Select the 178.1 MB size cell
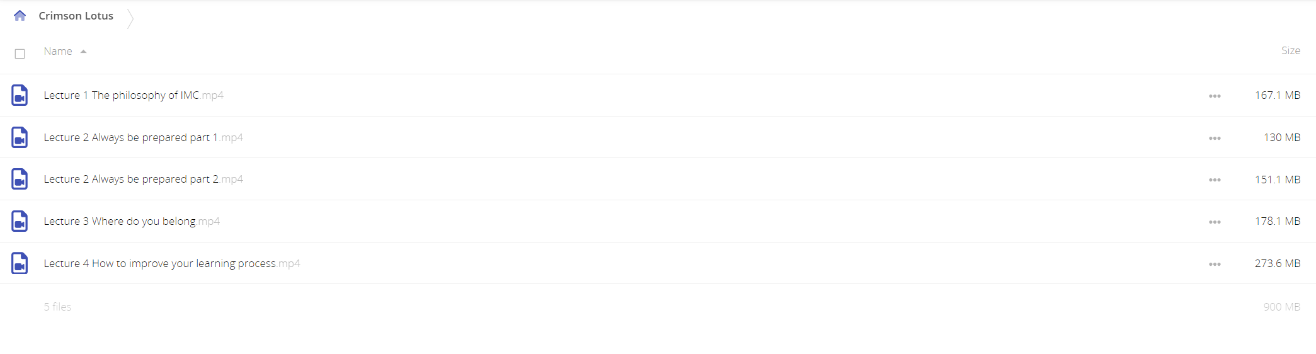 [1278, 221]
